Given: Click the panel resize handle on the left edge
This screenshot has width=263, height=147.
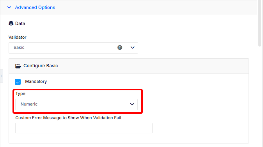Looking at the screenshot, I should click(x=2, y=76).
